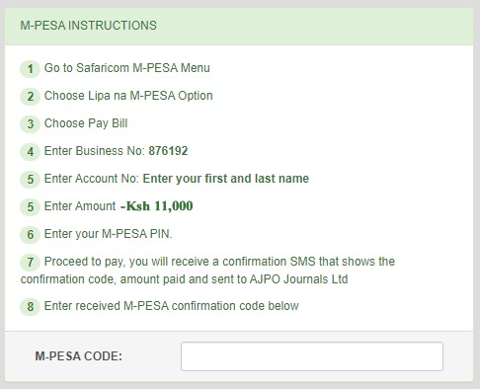
Task: Select the step 1 number badge
Action: pyautogui.click(x=31, y=69)
